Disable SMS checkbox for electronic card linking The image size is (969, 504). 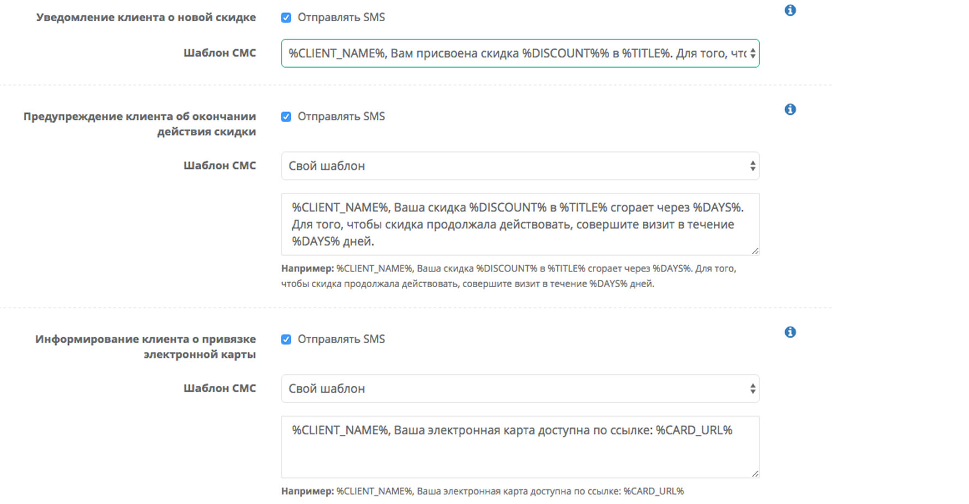pos(286,339)
